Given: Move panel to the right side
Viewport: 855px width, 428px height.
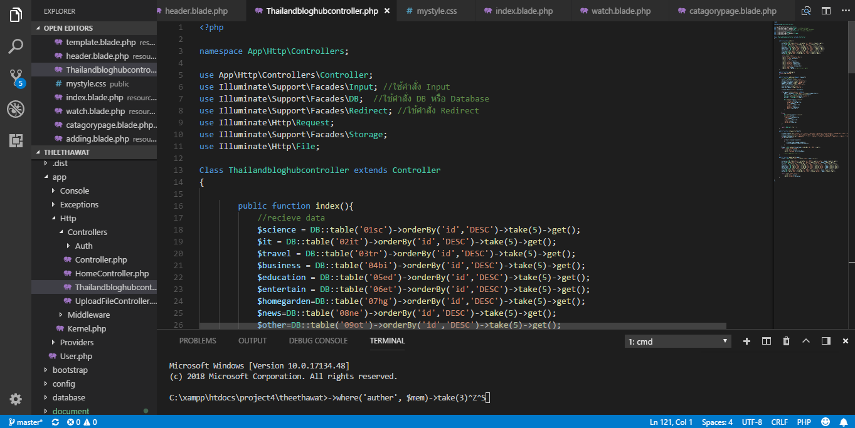Looking at the screenshot, I should point(826,341).
